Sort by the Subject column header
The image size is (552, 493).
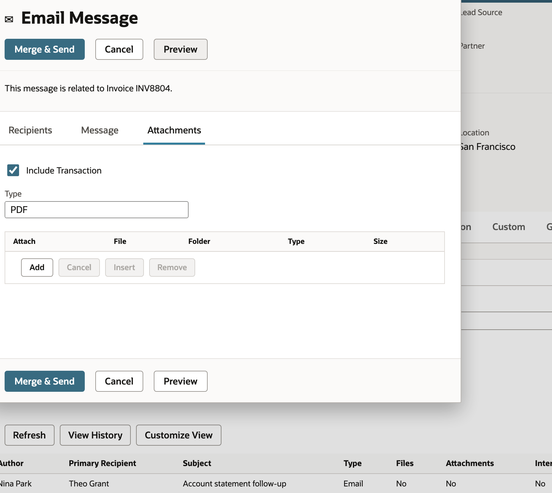[x=197, y=463]
